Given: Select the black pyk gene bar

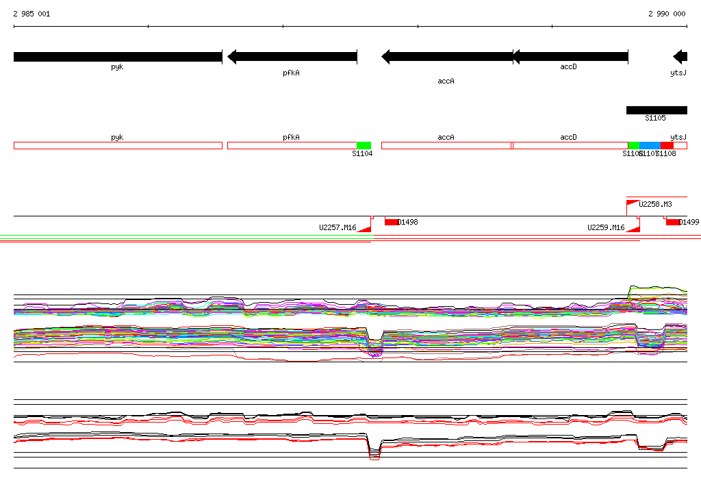Looking at the screenshot, I should (118, 57).
